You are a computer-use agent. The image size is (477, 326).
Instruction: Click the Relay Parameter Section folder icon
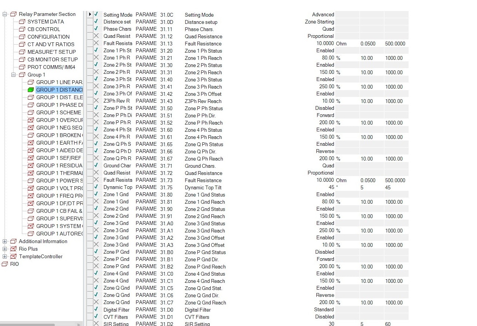(13, 14)
